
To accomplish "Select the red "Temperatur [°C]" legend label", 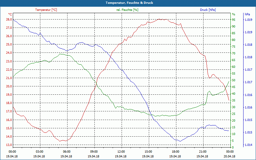I will (x=46, y=10).
